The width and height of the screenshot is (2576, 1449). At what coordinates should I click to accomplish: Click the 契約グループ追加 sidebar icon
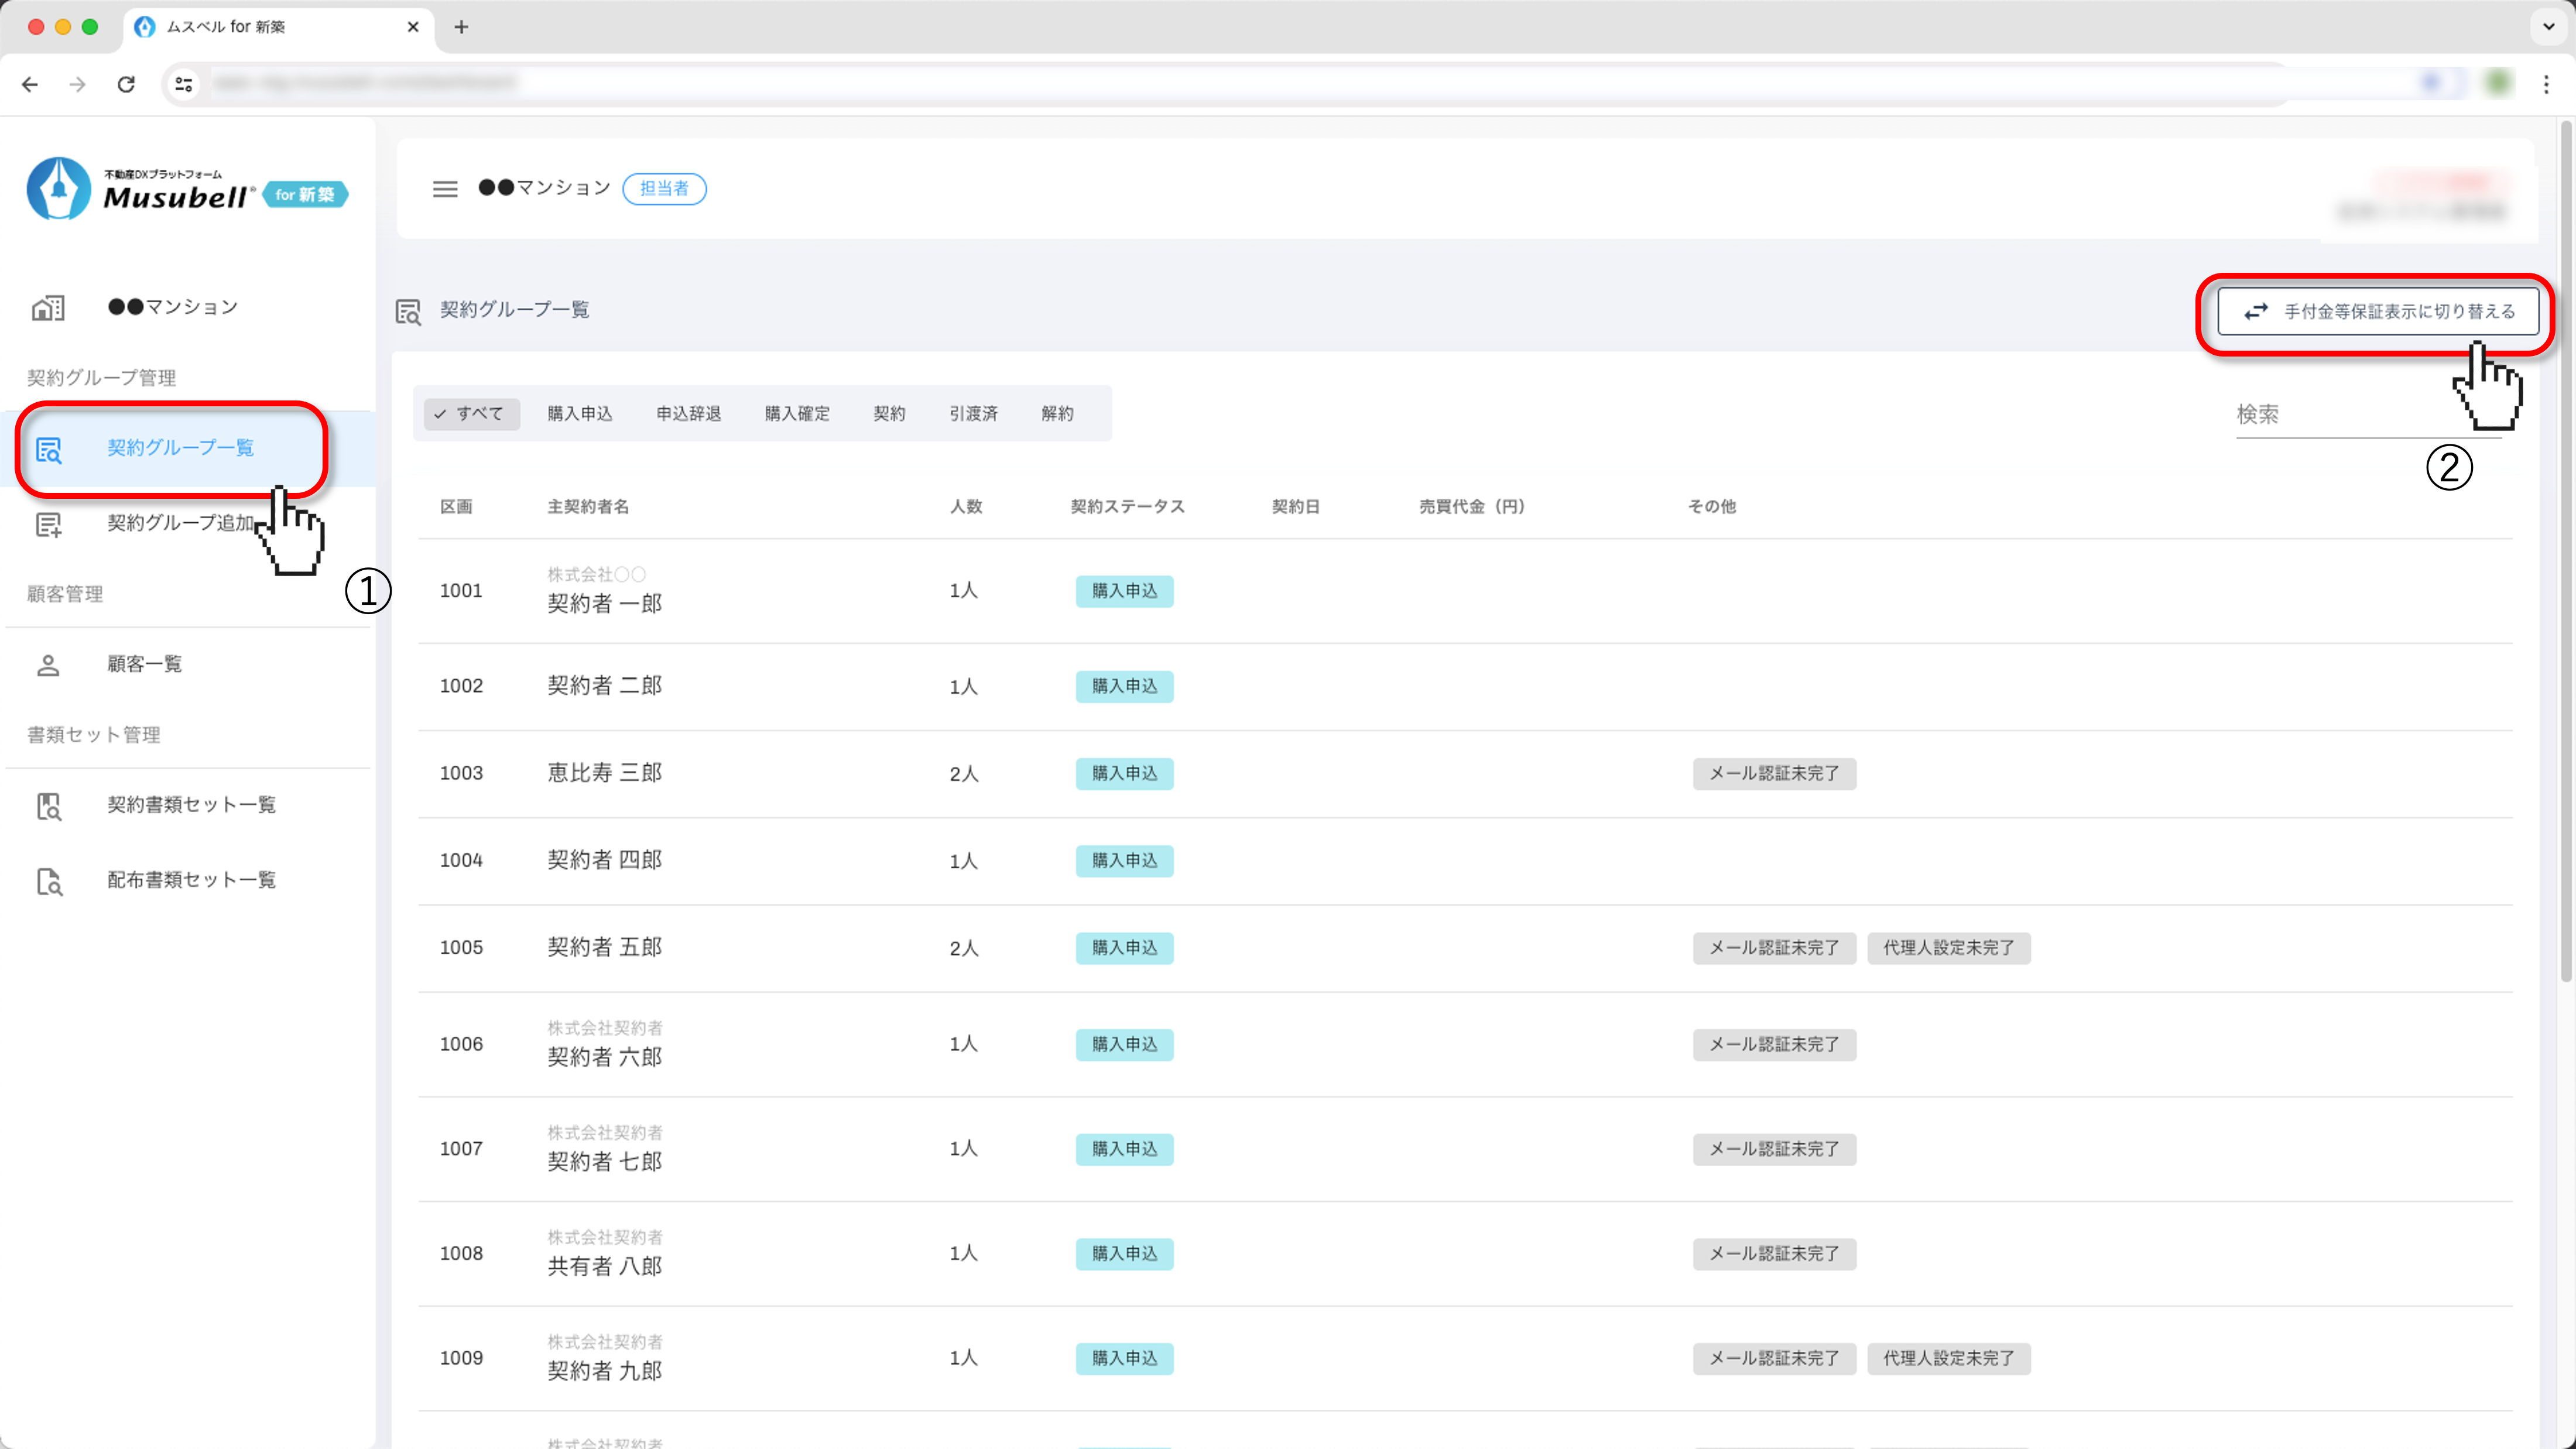[48, 524]
